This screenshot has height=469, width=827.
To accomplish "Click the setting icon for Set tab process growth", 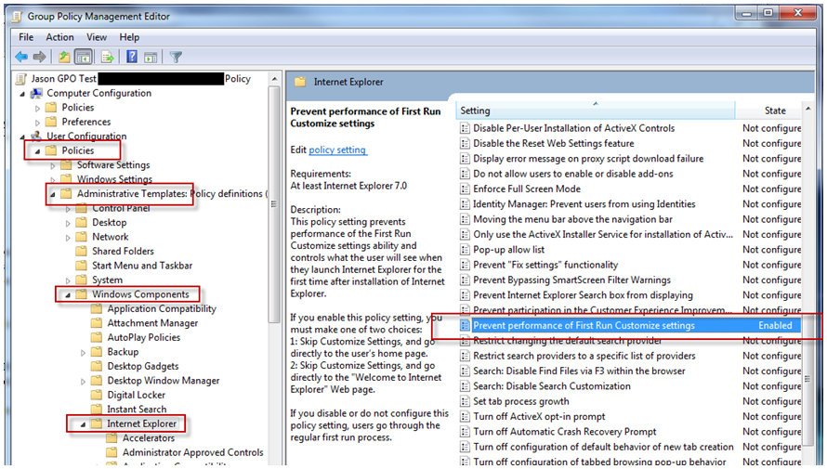I will 465,401.
